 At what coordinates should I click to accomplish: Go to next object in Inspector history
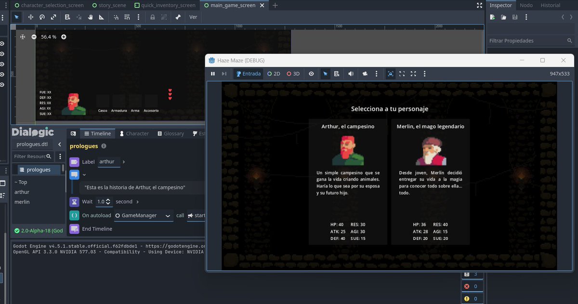572,17
